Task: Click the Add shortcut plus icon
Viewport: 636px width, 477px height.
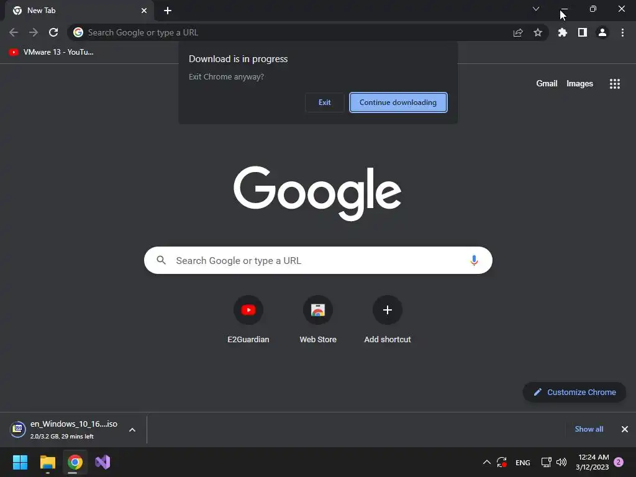Action: [388, 311]
